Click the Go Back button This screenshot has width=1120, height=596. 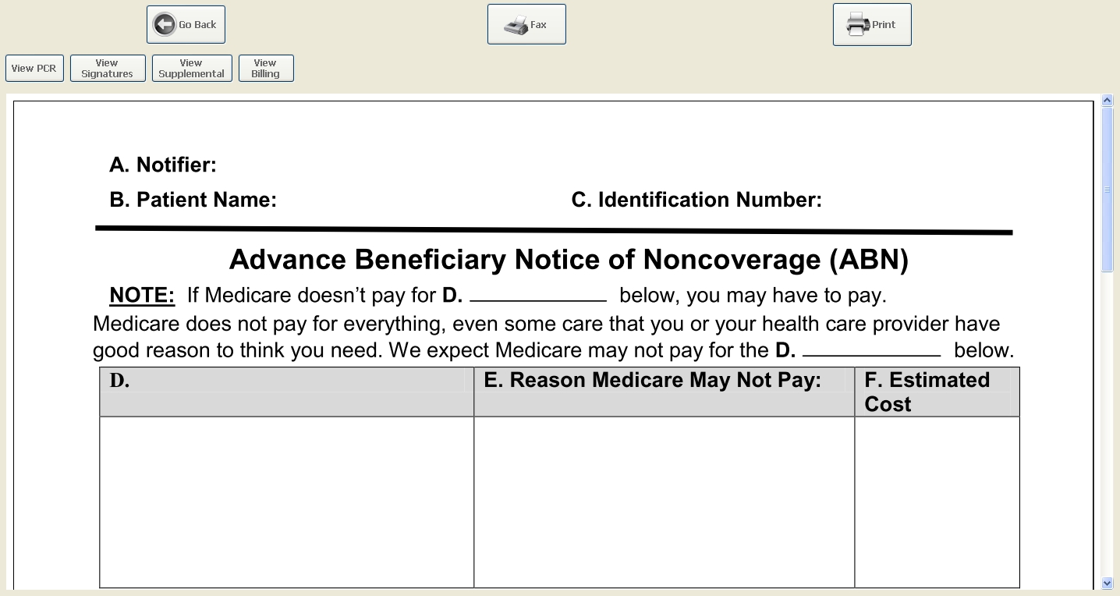click(186, 25)
